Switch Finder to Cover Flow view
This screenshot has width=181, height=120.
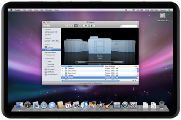(76, 26)
